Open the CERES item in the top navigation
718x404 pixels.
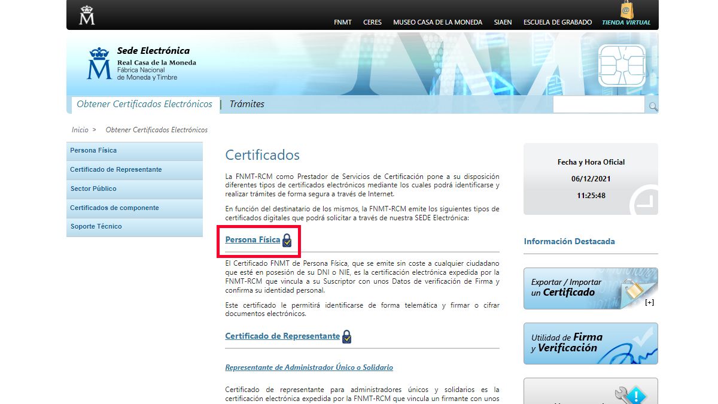point(372,22)
